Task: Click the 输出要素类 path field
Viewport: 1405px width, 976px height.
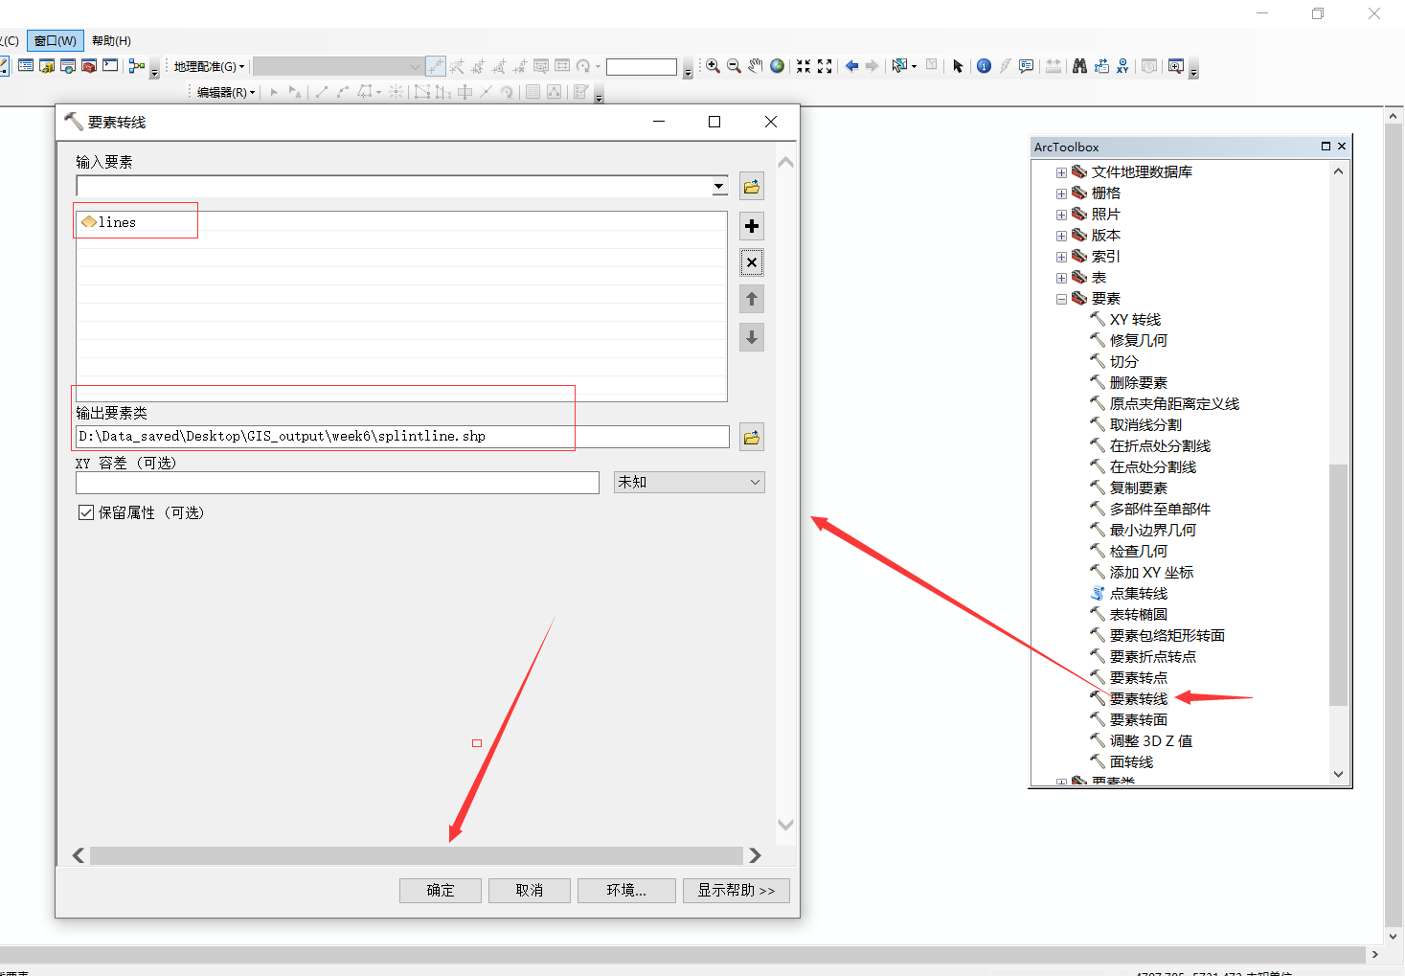Action: [402, 436]
